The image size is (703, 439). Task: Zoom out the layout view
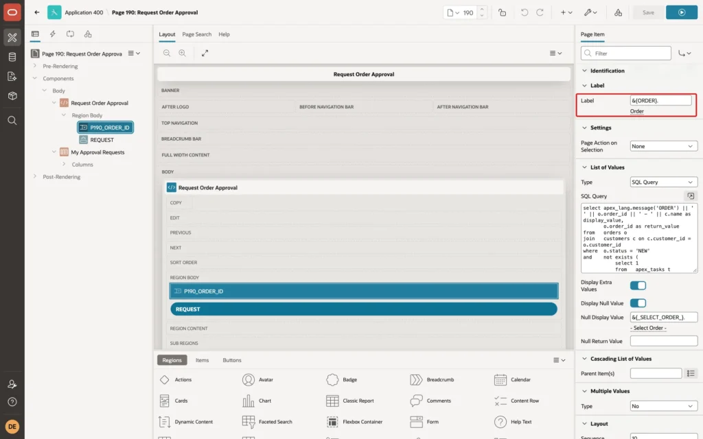point(167,53)
